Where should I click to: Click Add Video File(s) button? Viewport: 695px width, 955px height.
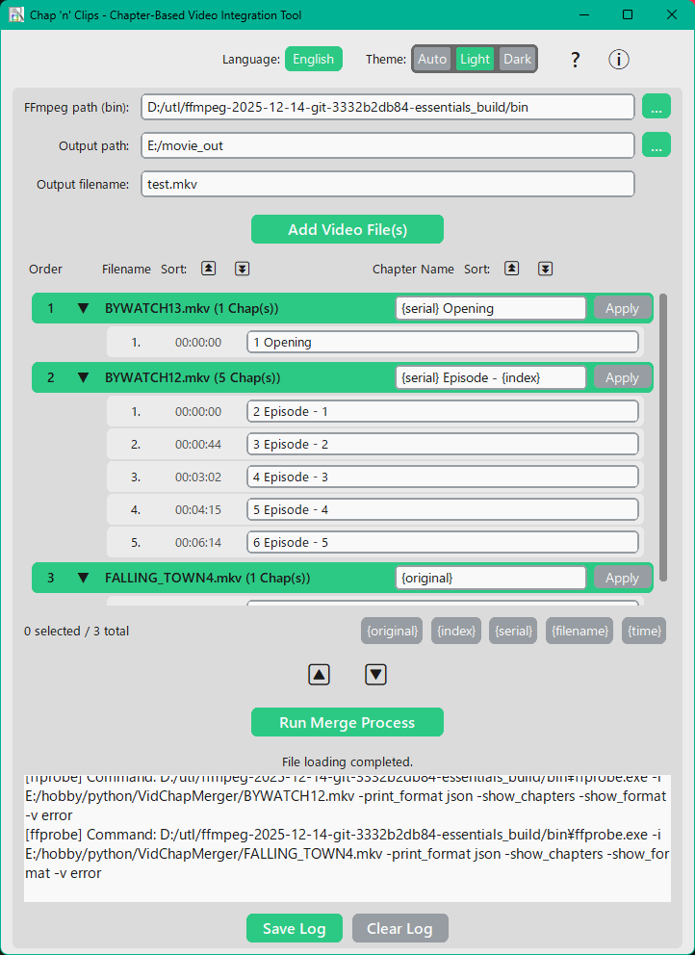[x=347, y=230]
